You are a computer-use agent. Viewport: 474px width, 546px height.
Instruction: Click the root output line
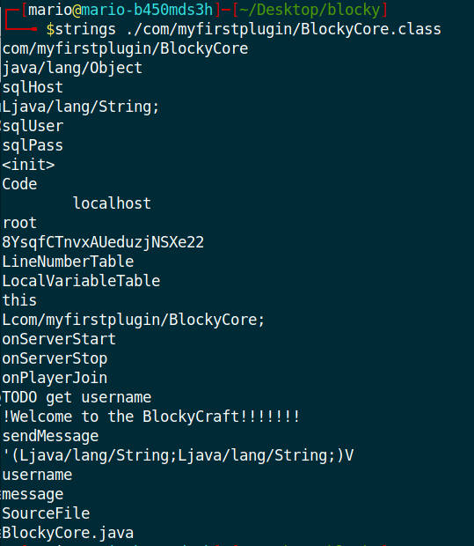click(x=19, y=223)
